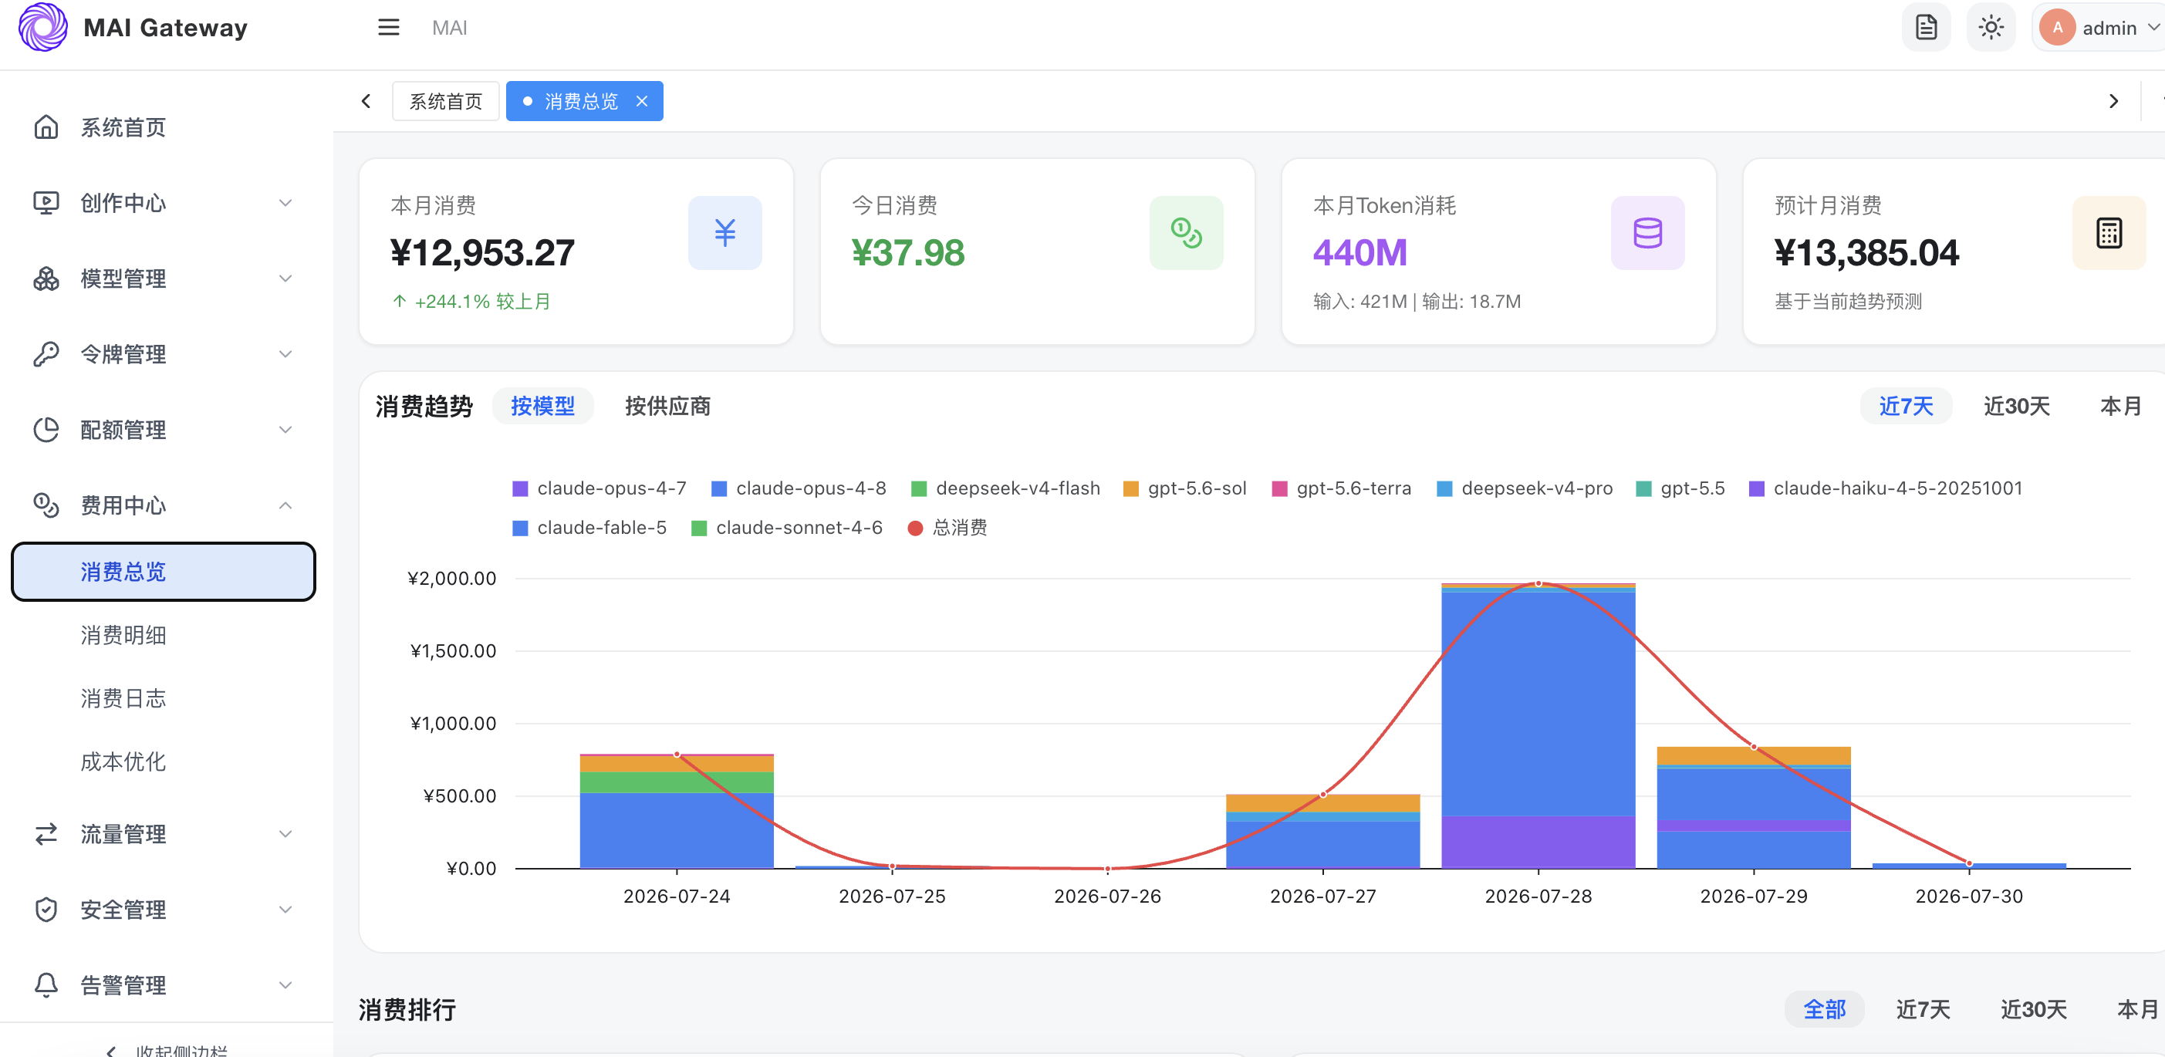Open admin user dropdown
The width and height of the screenshot is (2165, 1057).
pyautogui.click(x=2101, y=28)
